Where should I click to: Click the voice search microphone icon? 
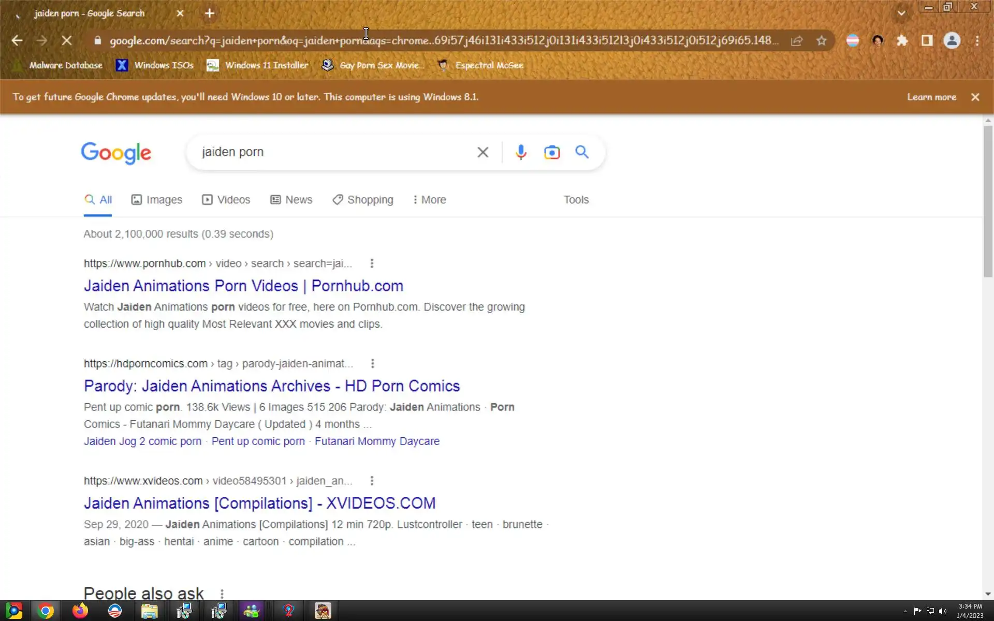[521, 152]
